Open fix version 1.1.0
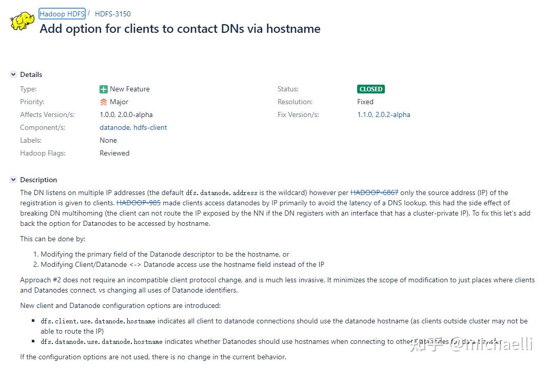This screenshot has height=367, width=547. point(366,114)
